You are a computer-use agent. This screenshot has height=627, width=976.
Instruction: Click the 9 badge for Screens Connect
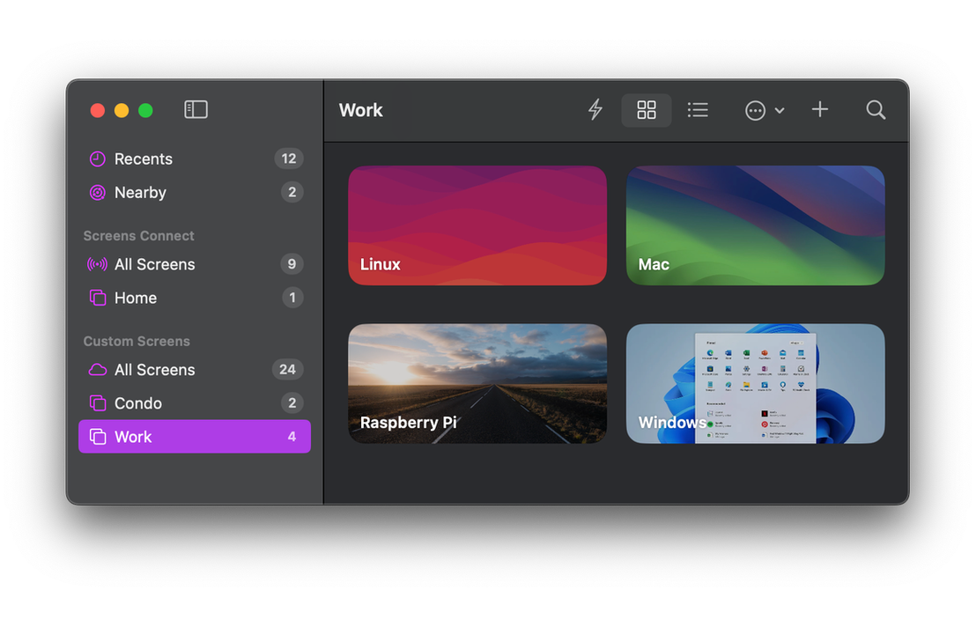[x=292, y=264]
